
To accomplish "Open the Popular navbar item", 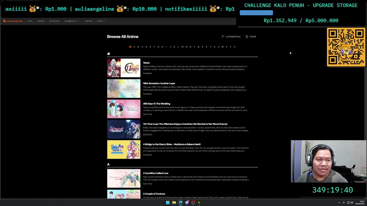I will pyautogui.click(x=40, y=21).
